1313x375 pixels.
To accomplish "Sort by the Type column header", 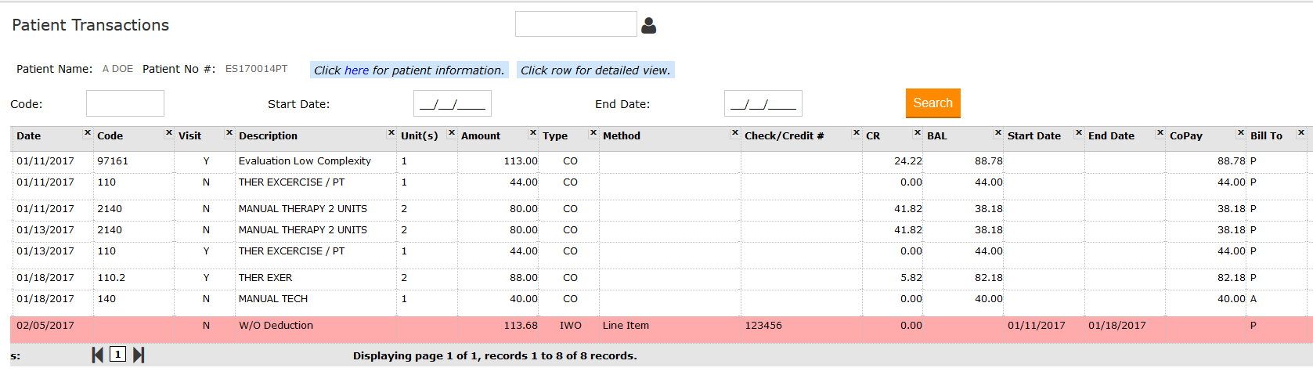I will click(x=555, y=136).
